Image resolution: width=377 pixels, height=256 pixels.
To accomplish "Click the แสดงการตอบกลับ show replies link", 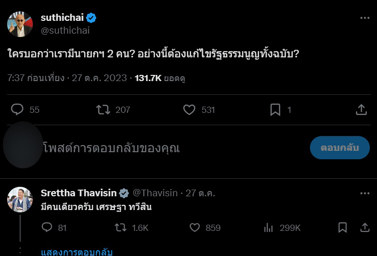I will 77,252.
